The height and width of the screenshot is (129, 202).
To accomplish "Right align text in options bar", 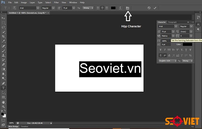I will (107, 8).
